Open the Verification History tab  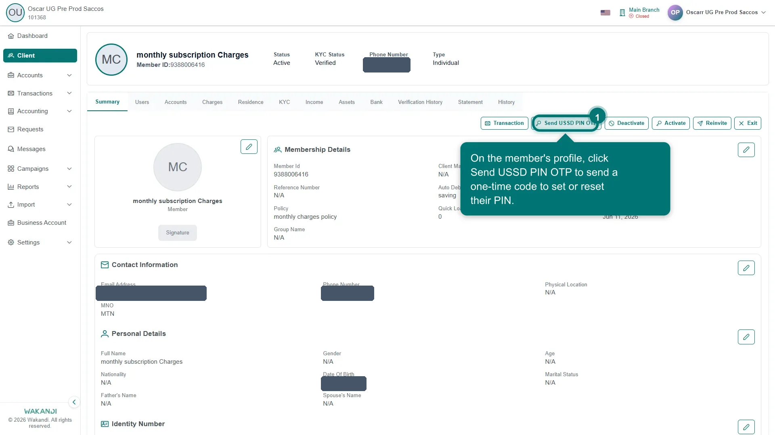point(420,102)
